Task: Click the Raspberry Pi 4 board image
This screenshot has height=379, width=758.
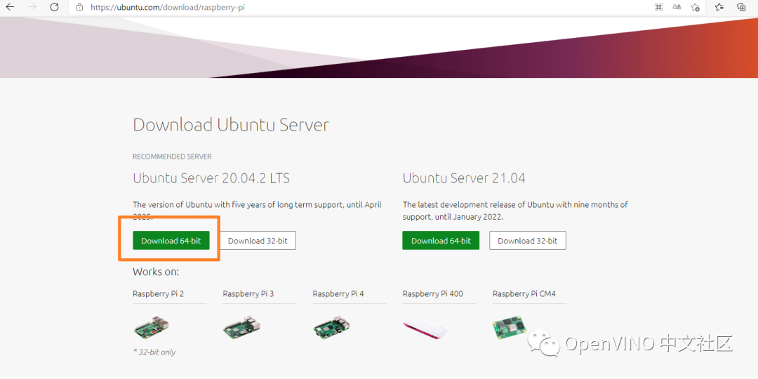Action: (x=331, y=327)
